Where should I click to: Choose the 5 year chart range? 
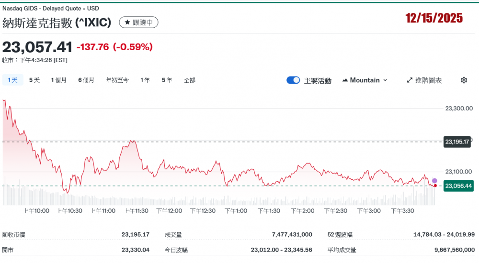click(167, 80)
